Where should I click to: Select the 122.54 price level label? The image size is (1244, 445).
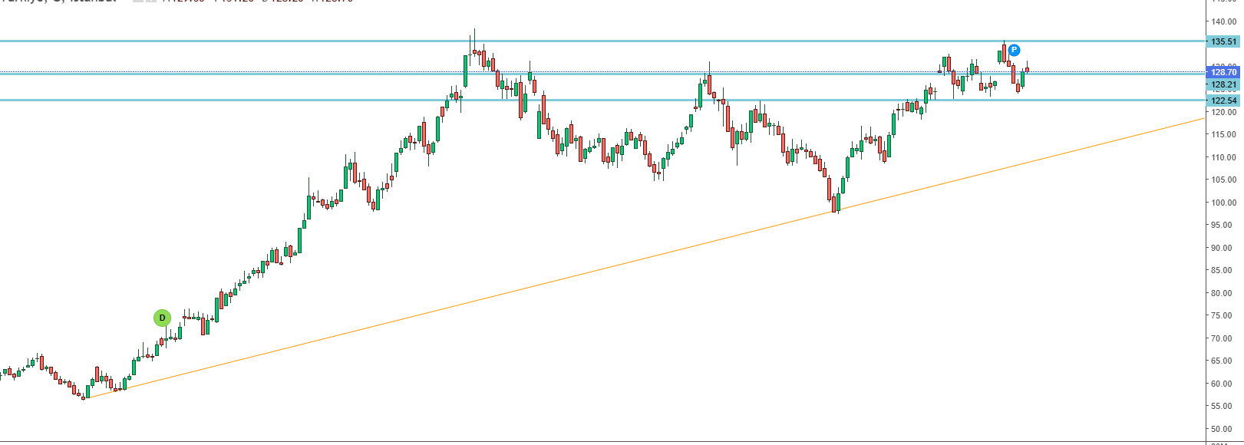click(1223, 101)
